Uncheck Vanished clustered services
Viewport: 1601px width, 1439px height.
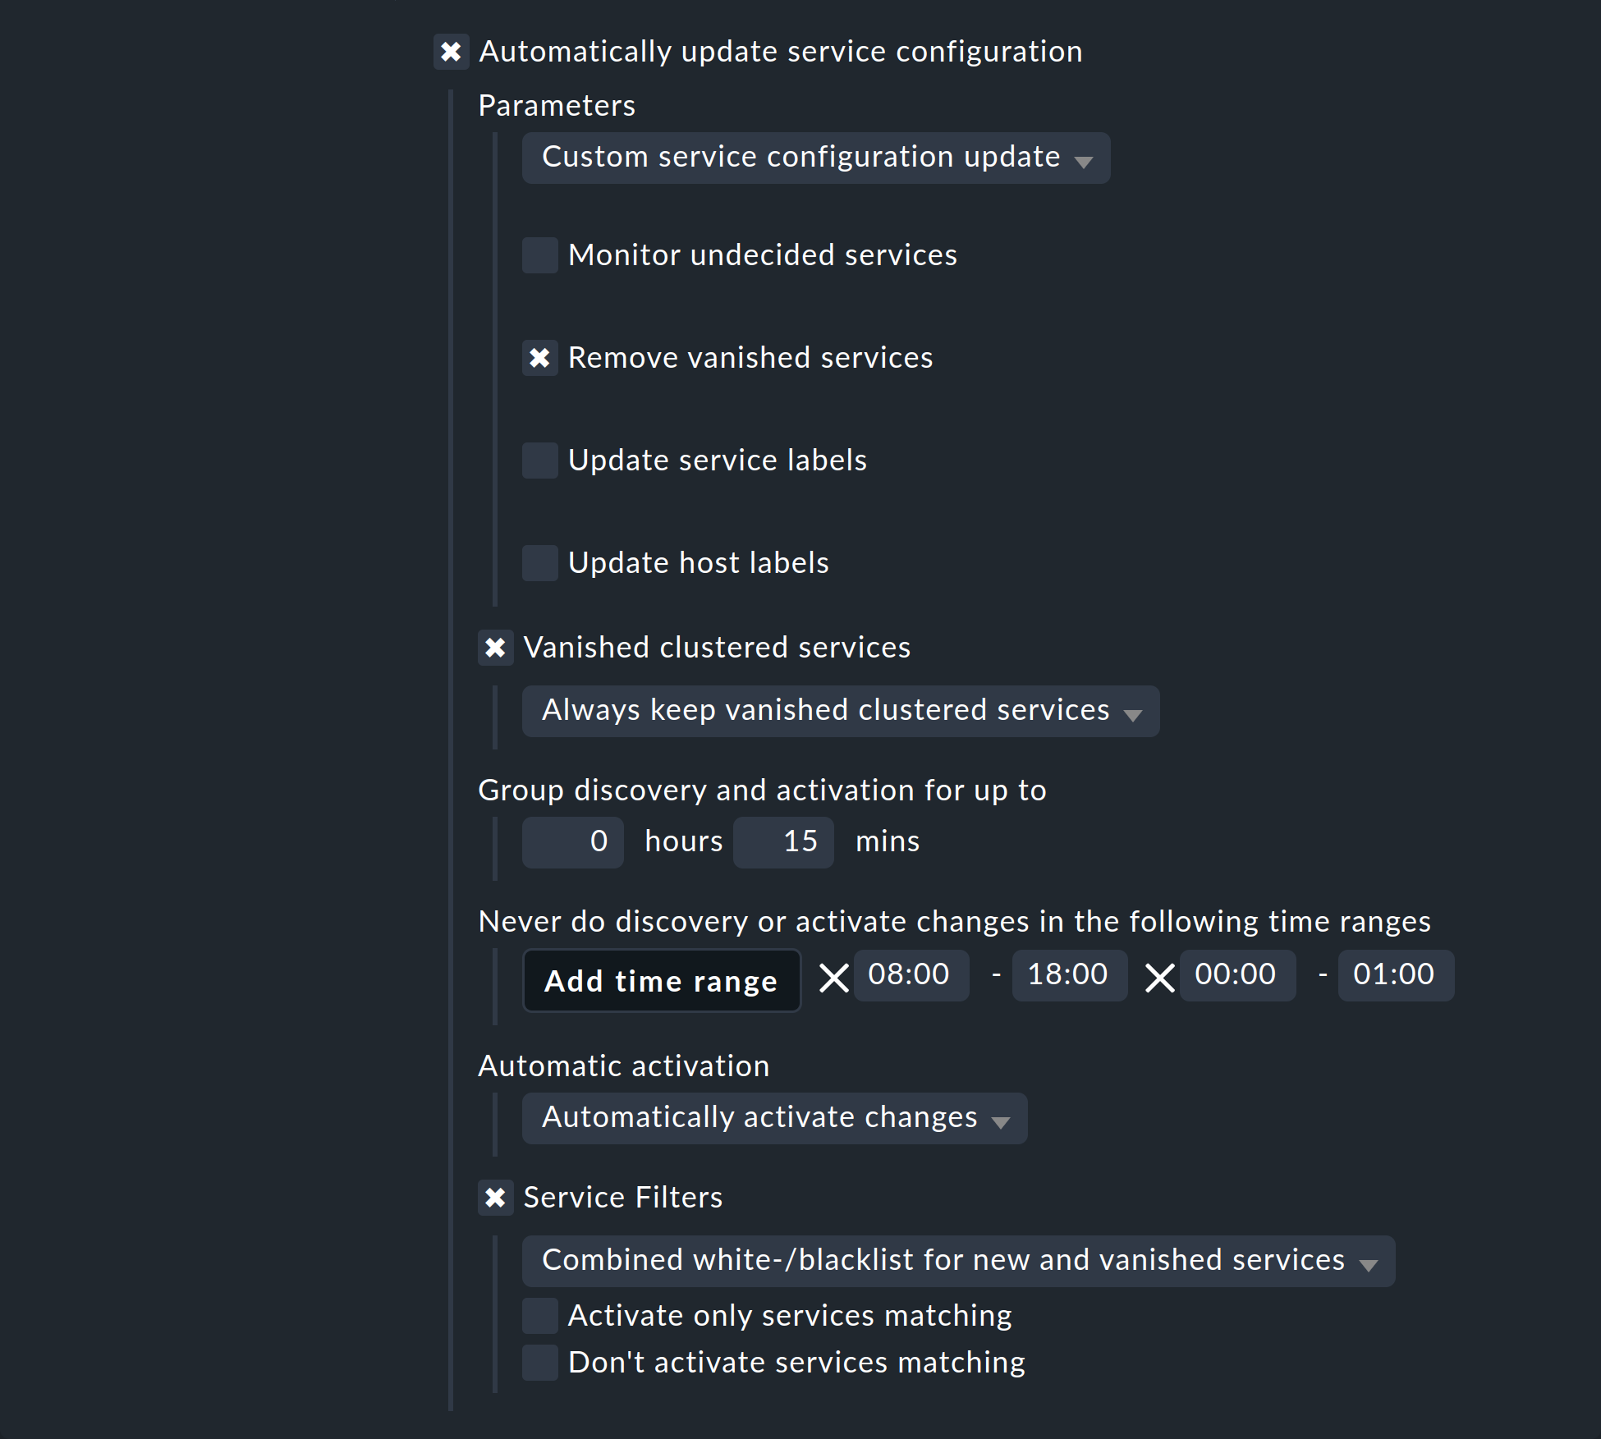click(496, 648)
